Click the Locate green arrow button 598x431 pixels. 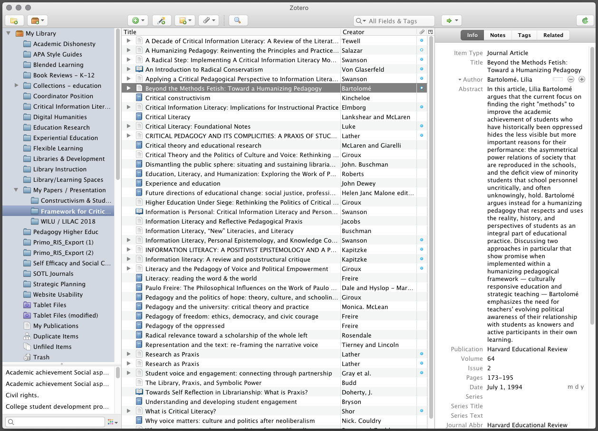[451, 20]
